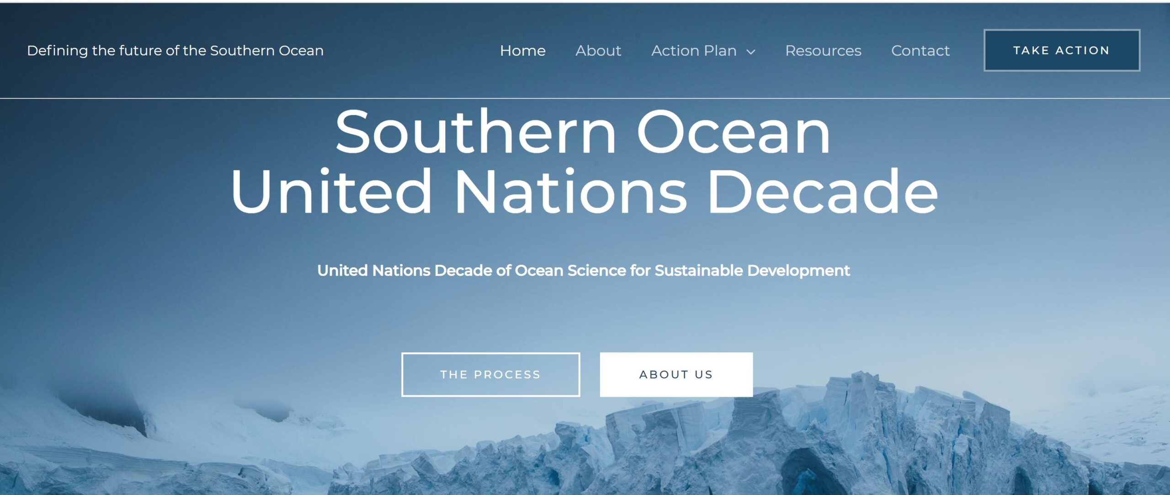Open the Action Plan menu
This screenshot has height=495, width=1170.
694,50
